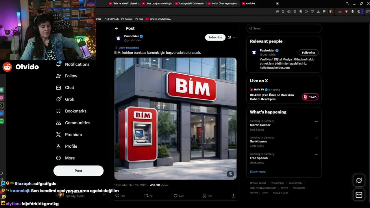
Task: Click Accessibility footer link
Action: (x=299, y=188)
